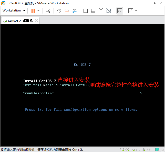The height and width of the screenshot is (152, 165).
Task: Toggle the library sidebar panel
Action: coord(86,11)
